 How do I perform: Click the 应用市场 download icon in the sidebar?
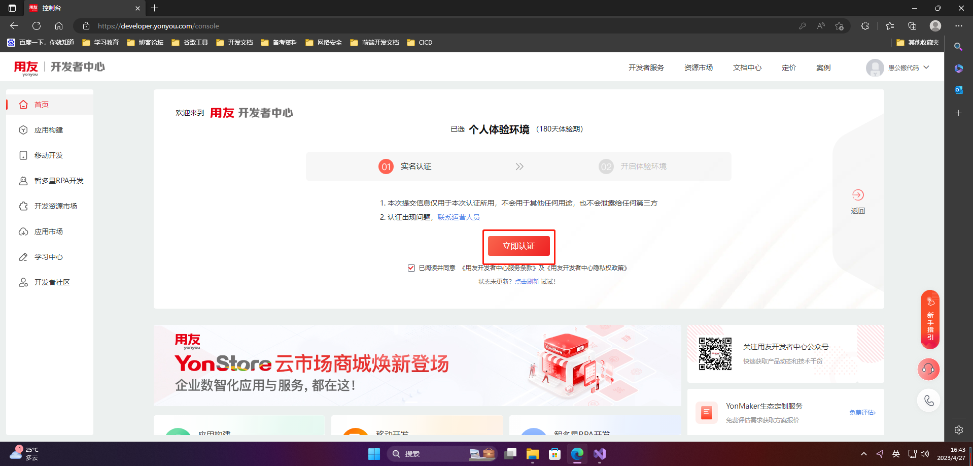pos(23,231)
